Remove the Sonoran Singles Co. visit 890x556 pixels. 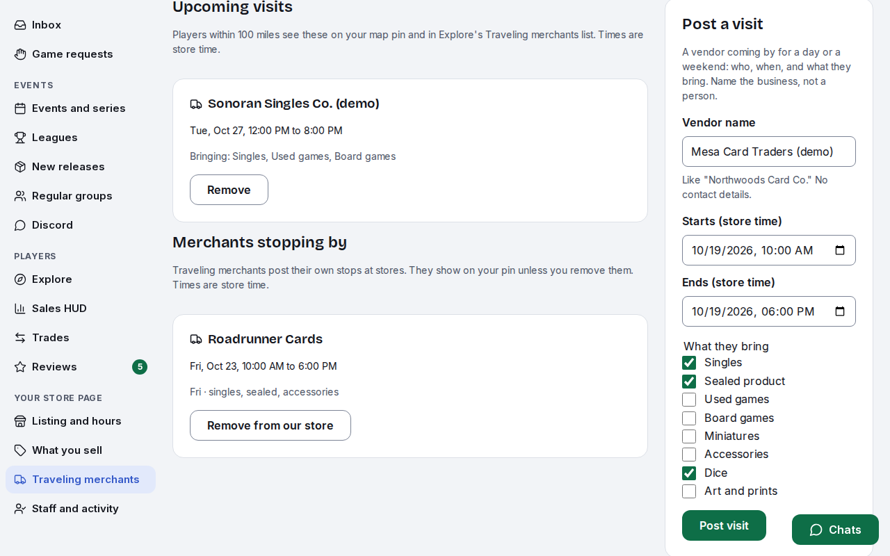pyautogui.click(x=229, y=190)
